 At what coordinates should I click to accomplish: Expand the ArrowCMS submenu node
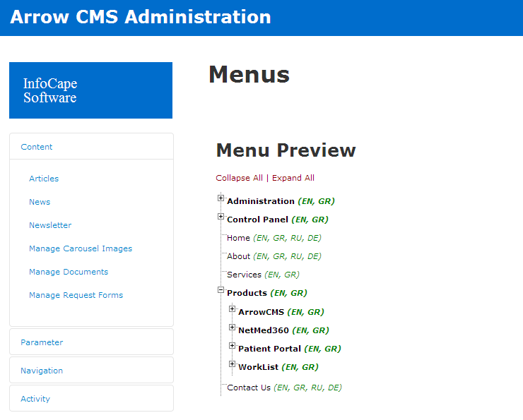coord(232,308)
